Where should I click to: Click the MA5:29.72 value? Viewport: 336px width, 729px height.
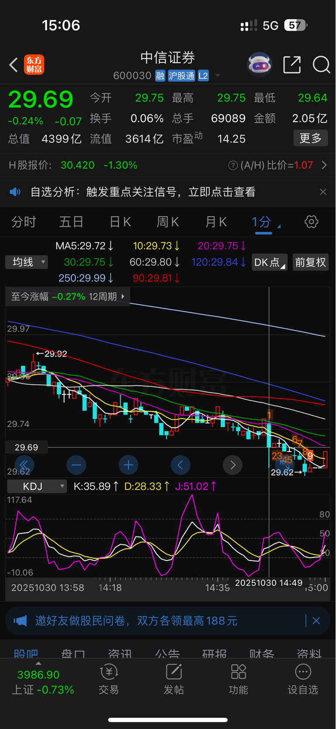84,246
